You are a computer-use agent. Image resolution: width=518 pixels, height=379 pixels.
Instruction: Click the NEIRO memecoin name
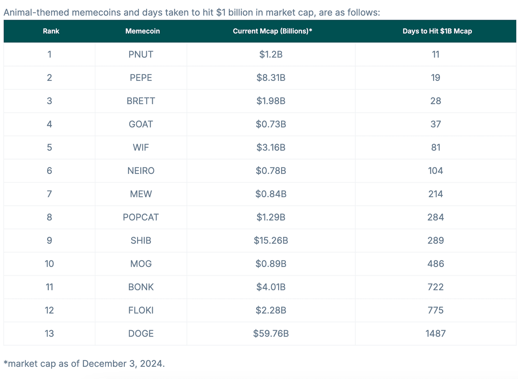coord(141,171)
